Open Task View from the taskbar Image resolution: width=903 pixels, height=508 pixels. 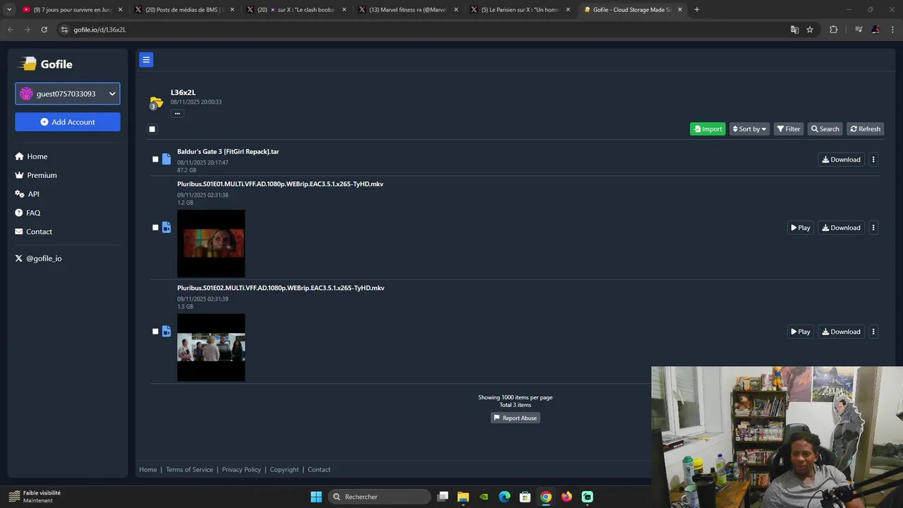442,497
